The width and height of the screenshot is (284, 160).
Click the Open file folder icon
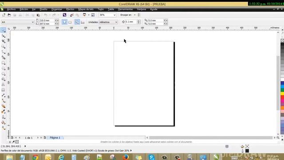[9, 15]
